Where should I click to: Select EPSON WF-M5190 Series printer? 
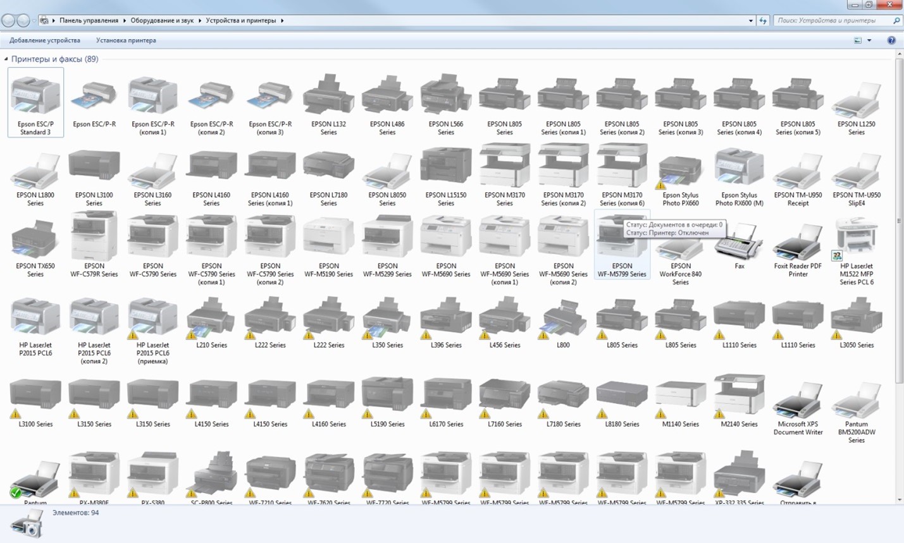pyautogui.click(x=328, y=247)
